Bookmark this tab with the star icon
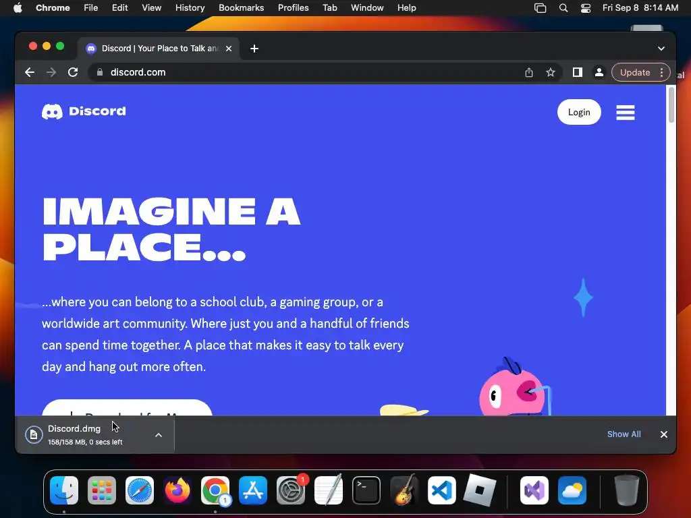691x518 pixels. pyautogui.click(x=551, y=72)
